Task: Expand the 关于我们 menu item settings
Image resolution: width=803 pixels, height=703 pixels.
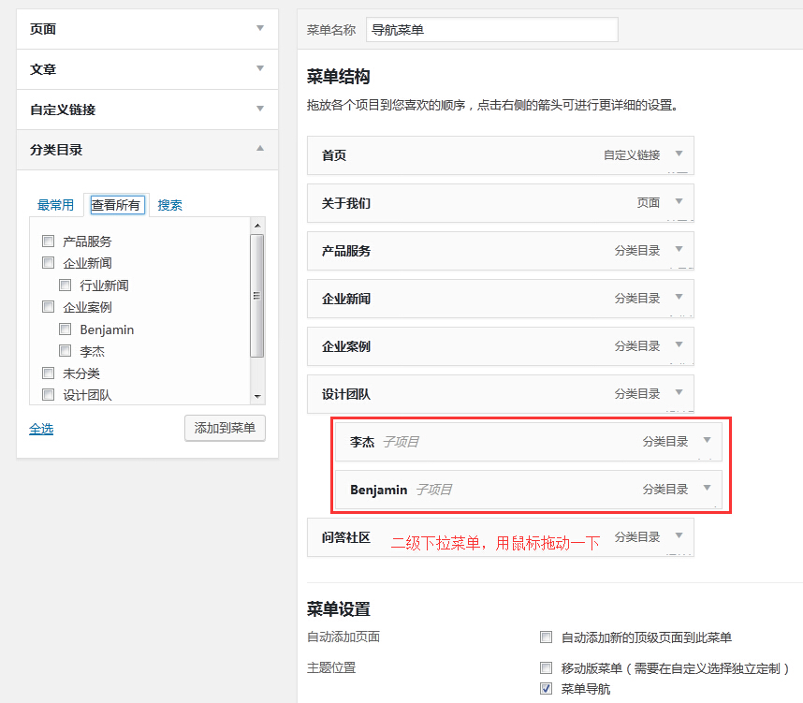Action: click(679, 202)
